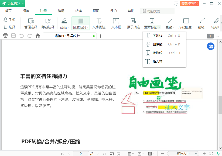Expand the 文本标记 dropdown arrow
This screenshot has height=156, width=222.
[159, 27]
